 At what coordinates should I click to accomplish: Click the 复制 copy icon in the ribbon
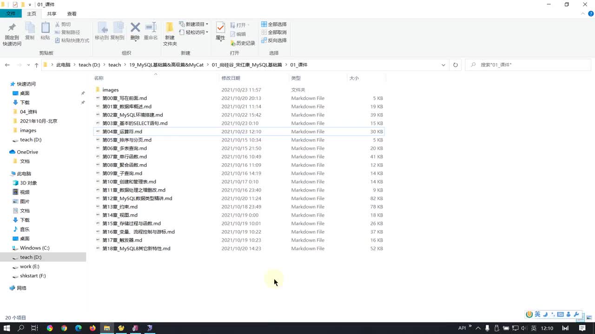(x=30, y=28)
